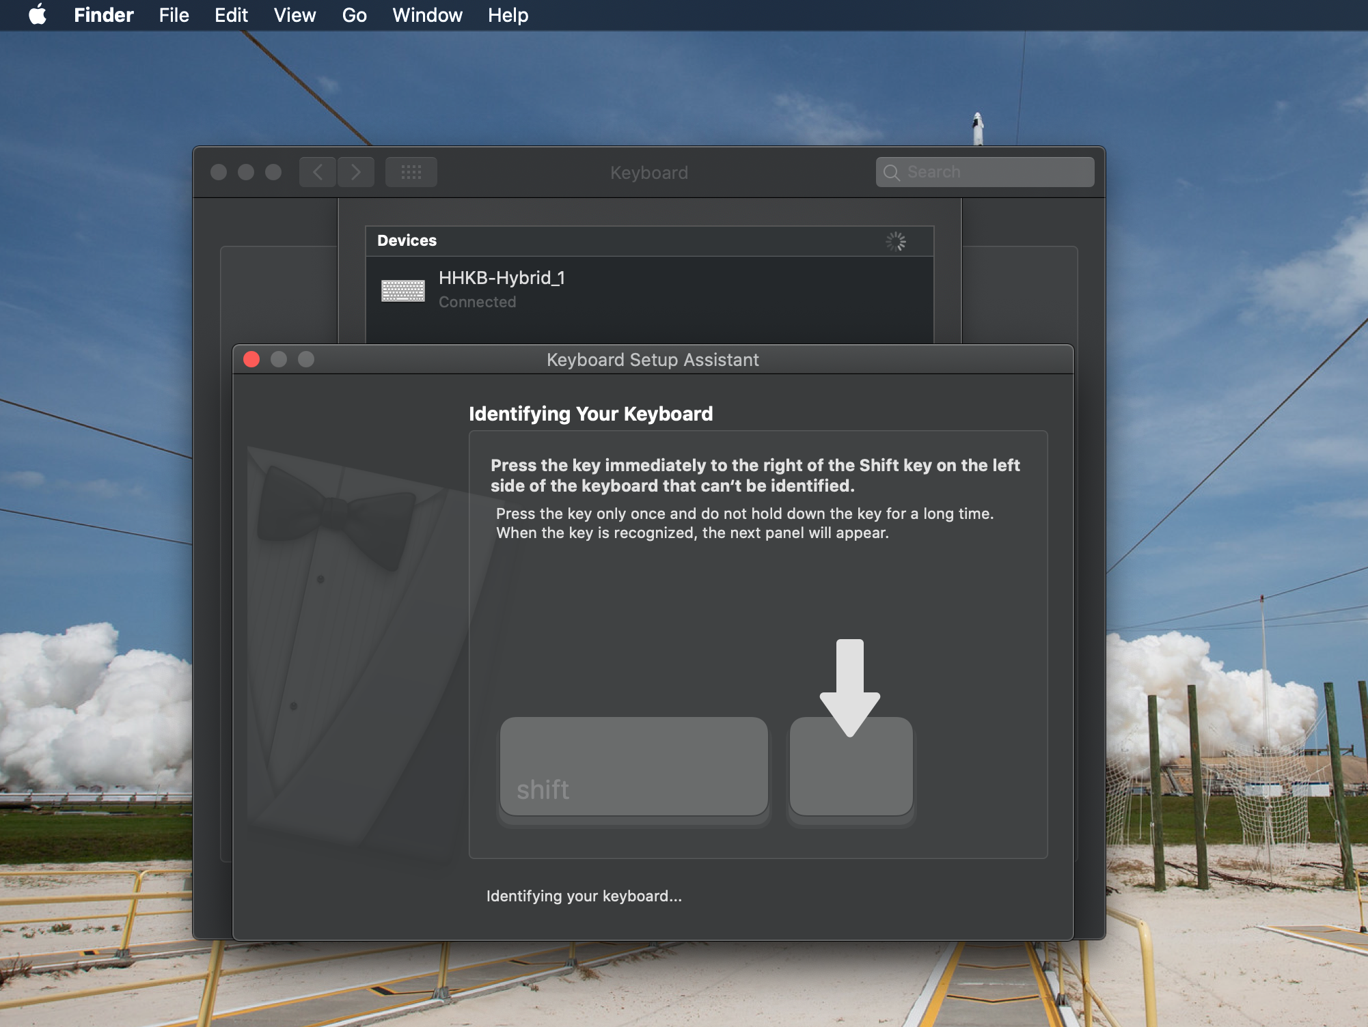Open the Finder menu

pos(103,15)
